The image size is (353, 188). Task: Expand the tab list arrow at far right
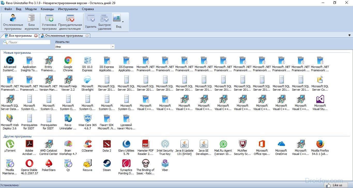click(350, 35)
